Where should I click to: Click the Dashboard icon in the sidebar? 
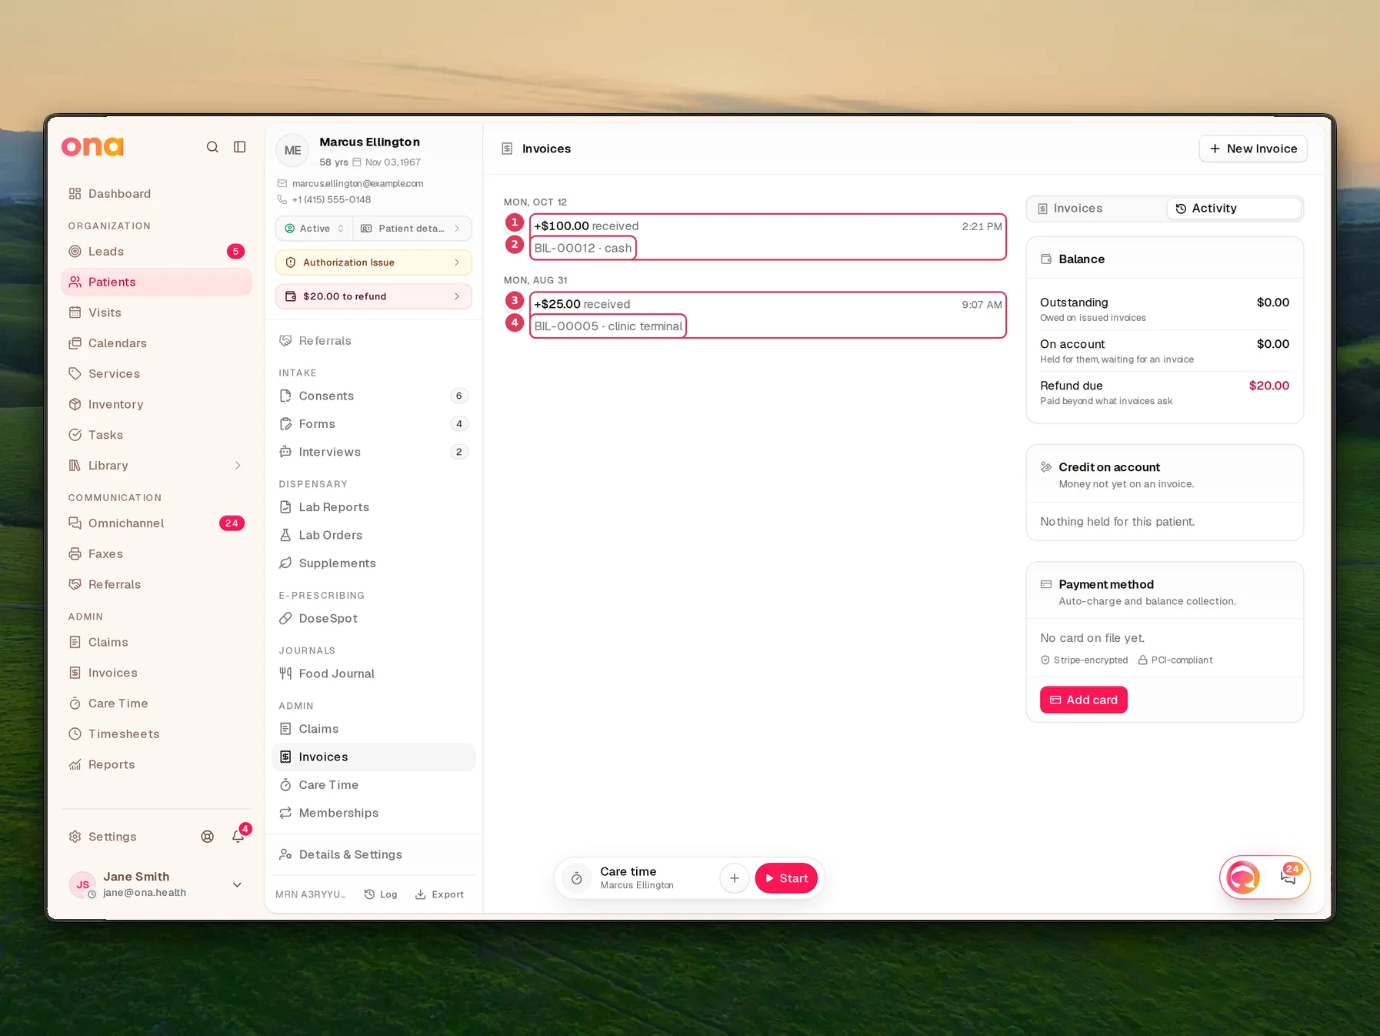pos(75,194)
